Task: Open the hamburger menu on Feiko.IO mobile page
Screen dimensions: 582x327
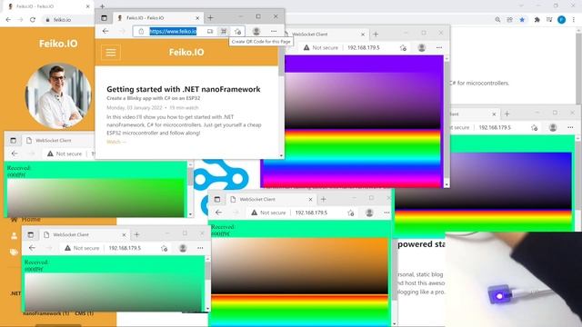Action: point(111,53)
